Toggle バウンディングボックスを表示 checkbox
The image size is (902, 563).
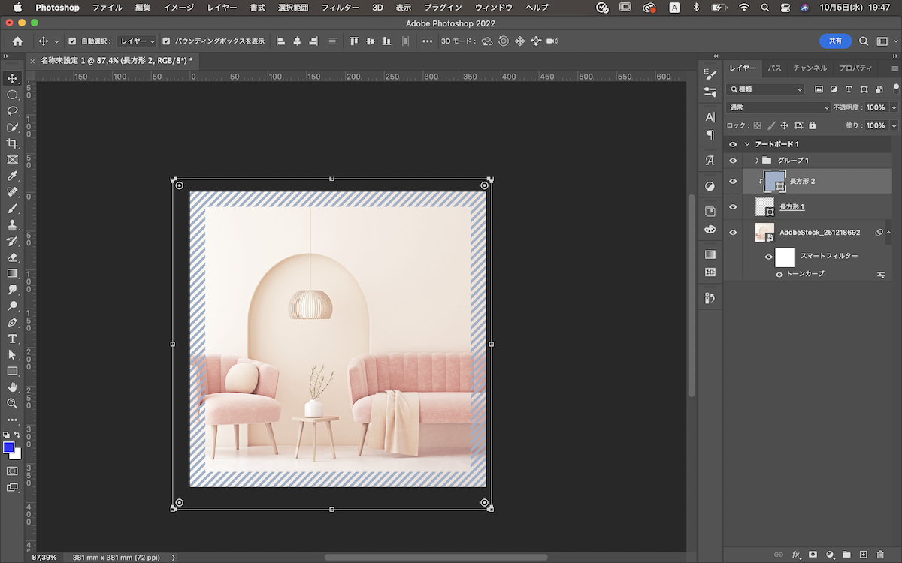(x=166, y=41)
